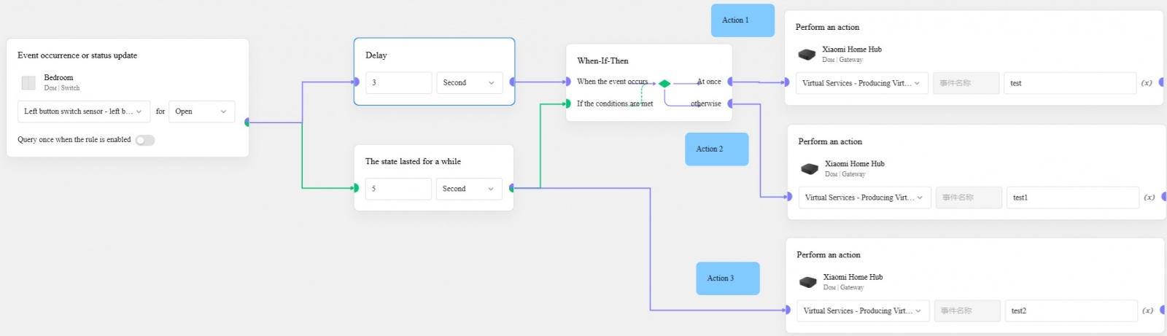1167x336 pixels.
Task: Click the (x) variable icon beside test1 field
Action: [1149, 198]
